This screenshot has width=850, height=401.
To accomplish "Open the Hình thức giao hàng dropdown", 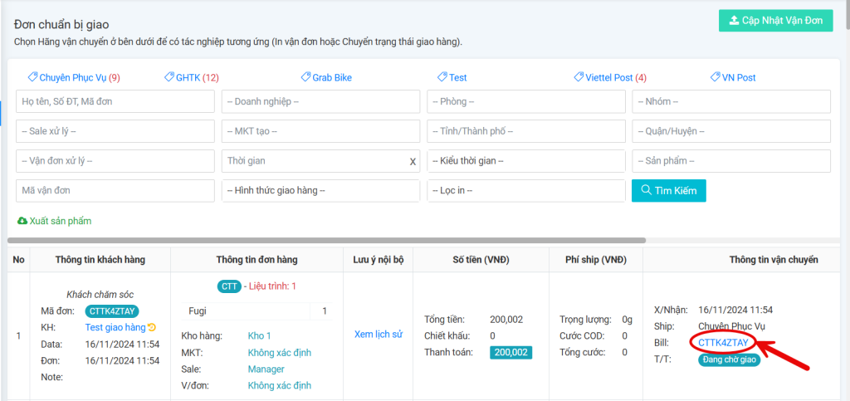I will 320,191.
